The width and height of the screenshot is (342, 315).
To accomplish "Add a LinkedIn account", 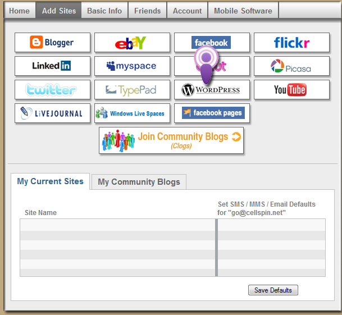I will coord(52,66).
